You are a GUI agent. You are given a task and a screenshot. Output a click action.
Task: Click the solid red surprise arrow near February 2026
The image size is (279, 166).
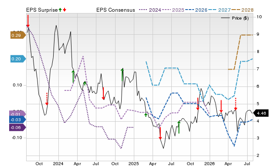[221, 106]
